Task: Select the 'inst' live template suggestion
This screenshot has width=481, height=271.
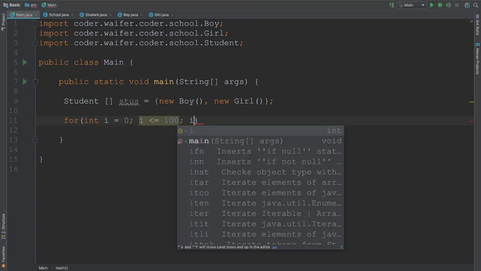Action: [x=260, y=172]
